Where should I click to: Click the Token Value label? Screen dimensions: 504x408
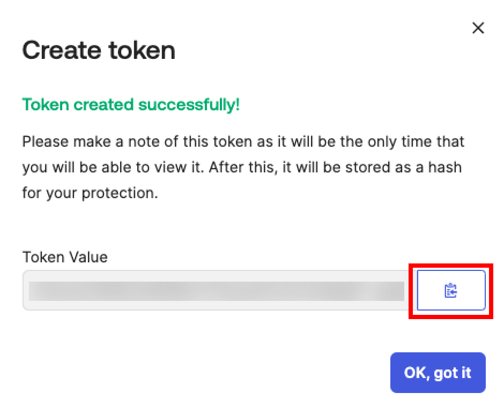click(x=65, y=257)
